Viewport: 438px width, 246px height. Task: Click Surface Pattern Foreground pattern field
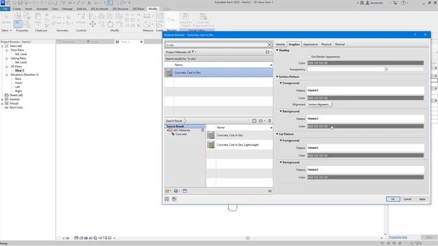365,90
